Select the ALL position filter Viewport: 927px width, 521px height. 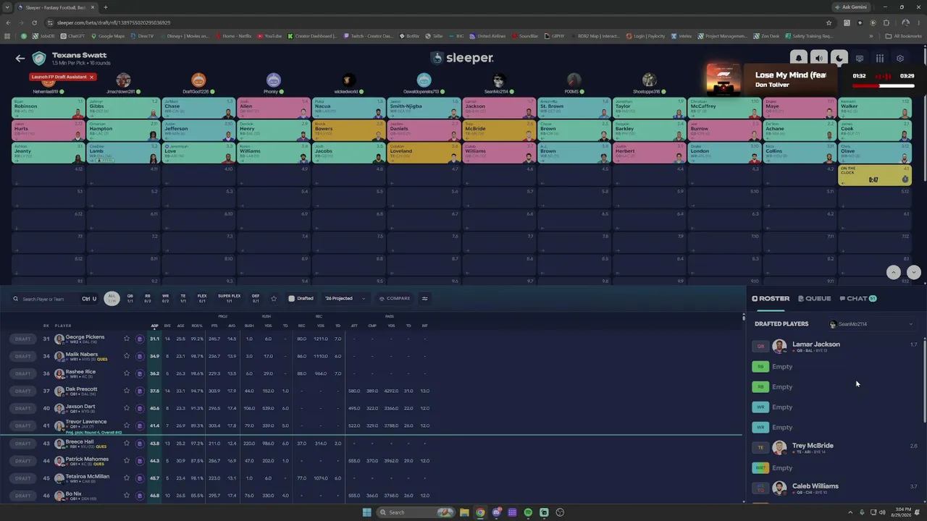[112, 298]
